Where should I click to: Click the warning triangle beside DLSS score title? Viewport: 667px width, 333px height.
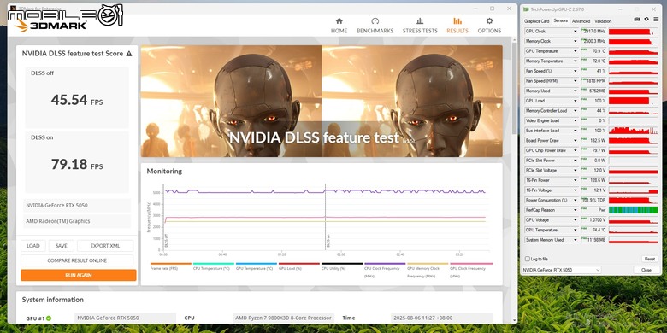pyautogui.click(x=129, y=54)
